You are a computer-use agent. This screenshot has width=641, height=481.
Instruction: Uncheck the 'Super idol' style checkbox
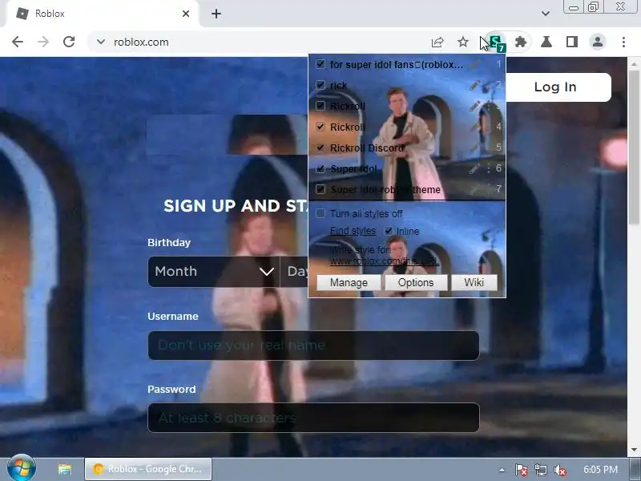pos(320,168)
